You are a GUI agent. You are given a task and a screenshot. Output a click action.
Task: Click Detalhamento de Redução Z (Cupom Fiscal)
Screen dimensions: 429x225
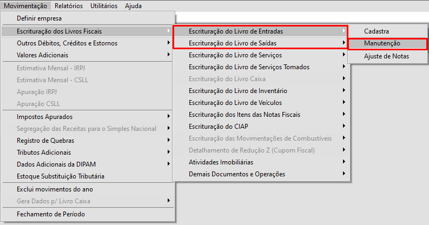pos(261,150)
